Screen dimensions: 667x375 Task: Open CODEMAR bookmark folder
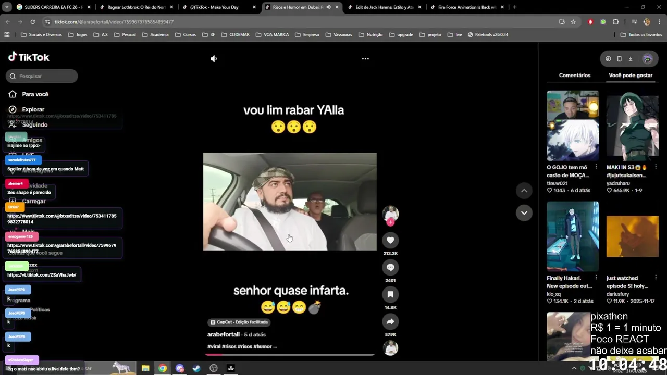tap(235, 35)
